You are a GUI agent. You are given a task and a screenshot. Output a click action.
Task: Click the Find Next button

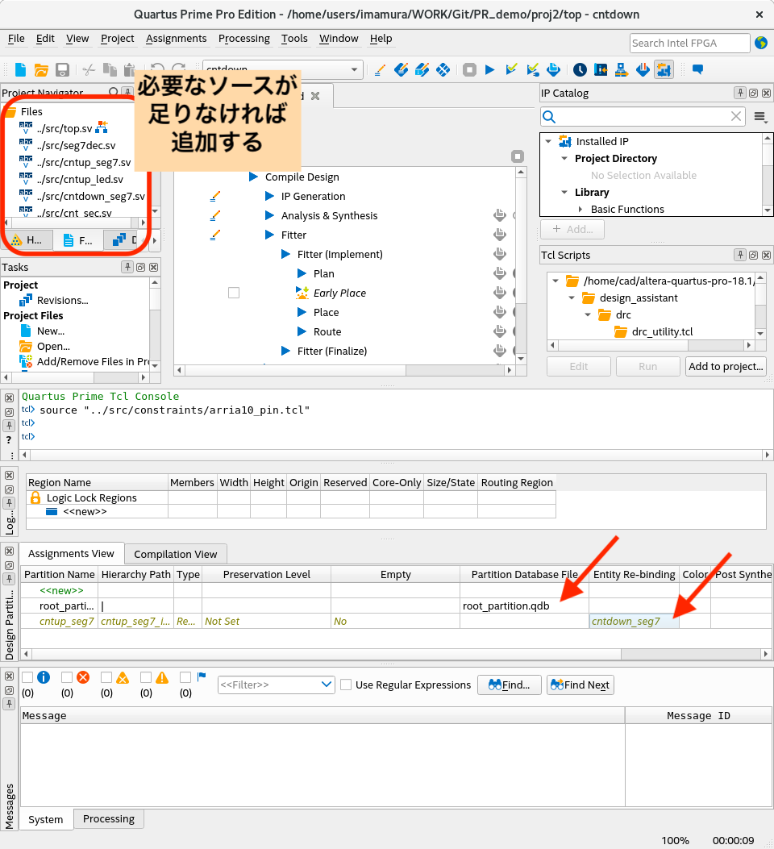point(580,685)
